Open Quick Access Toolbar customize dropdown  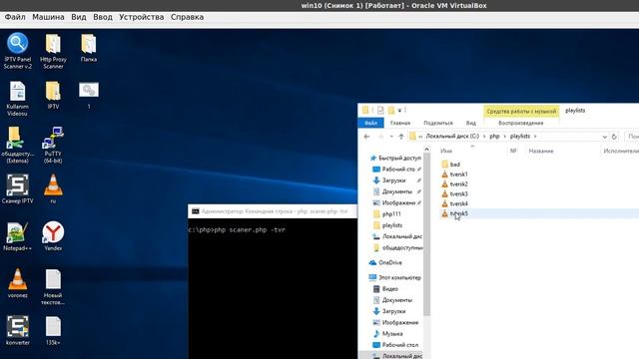coord(399,111)
